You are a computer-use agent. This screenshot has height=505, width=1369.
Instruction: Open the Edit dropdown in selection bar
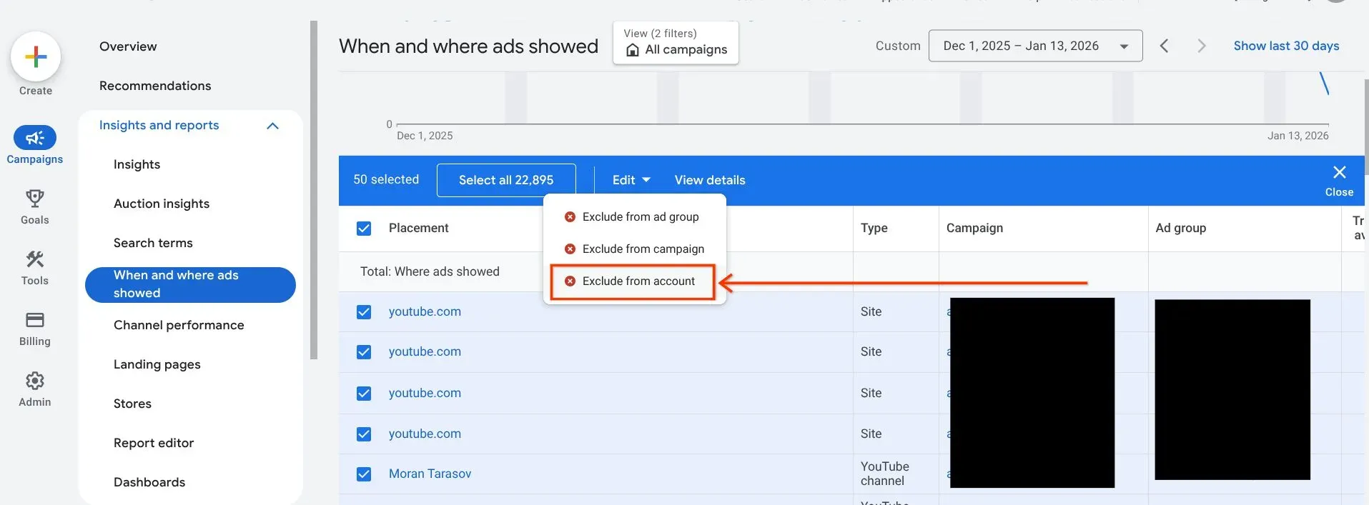pyautogui.click(x=631, y=180)
